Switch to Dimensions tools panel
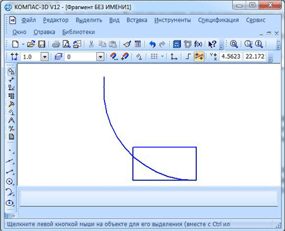The image size is (285, 231). pos(11,80)
